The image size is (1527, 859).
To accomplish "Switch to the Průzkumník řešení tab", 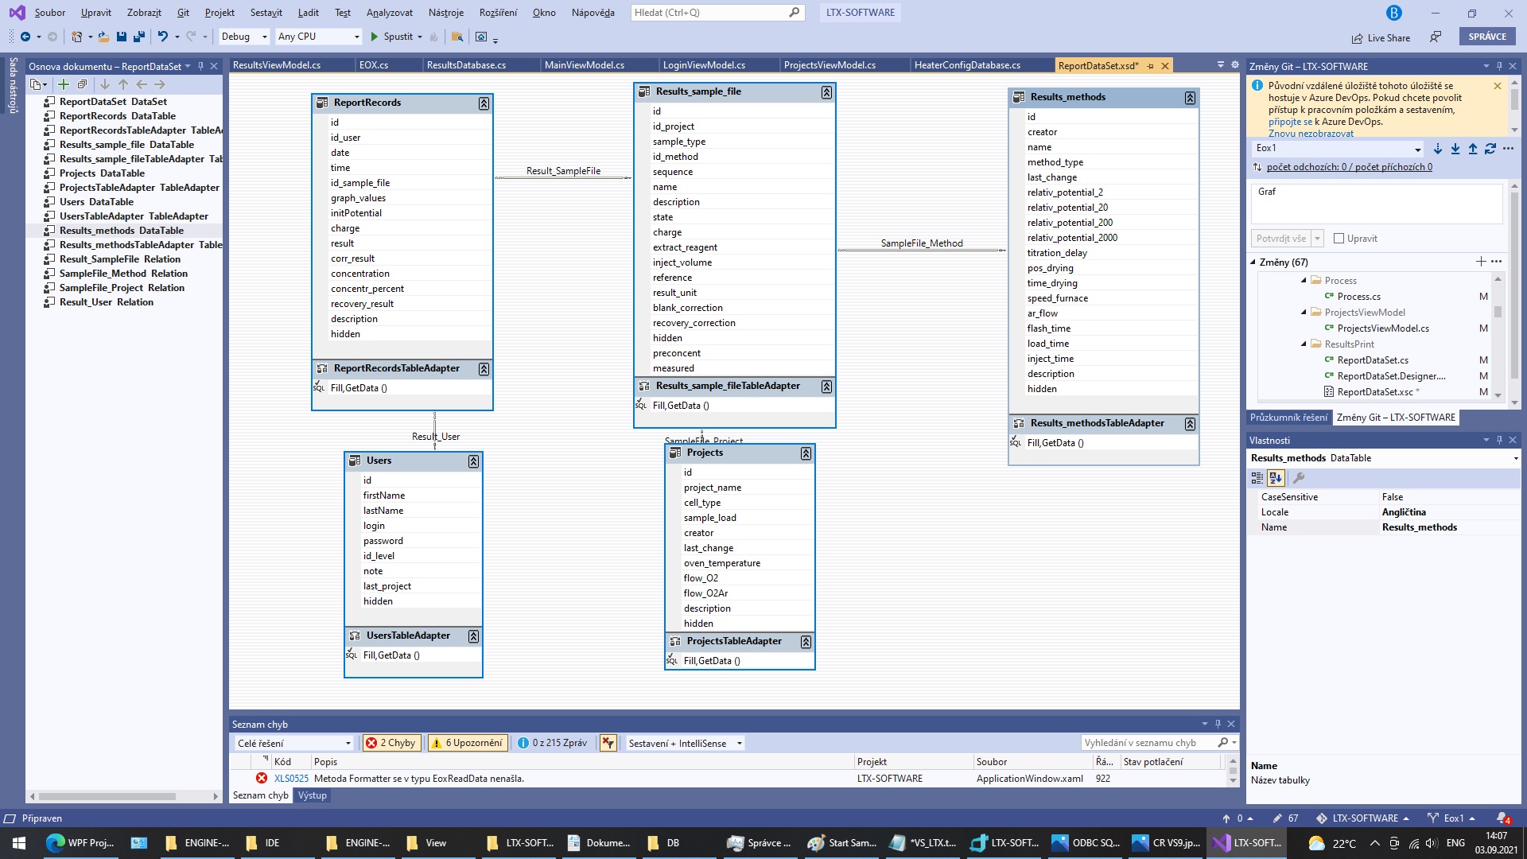I will (x=1288, y=418).
